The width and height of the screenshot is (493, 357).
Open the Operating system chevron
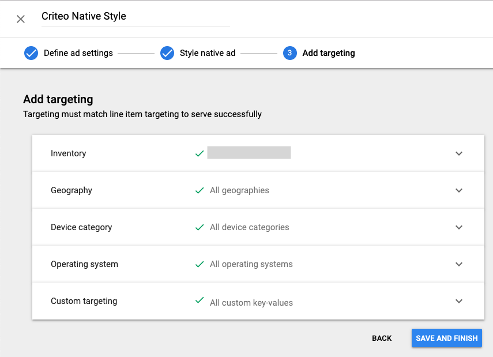[x=459, y=264]
